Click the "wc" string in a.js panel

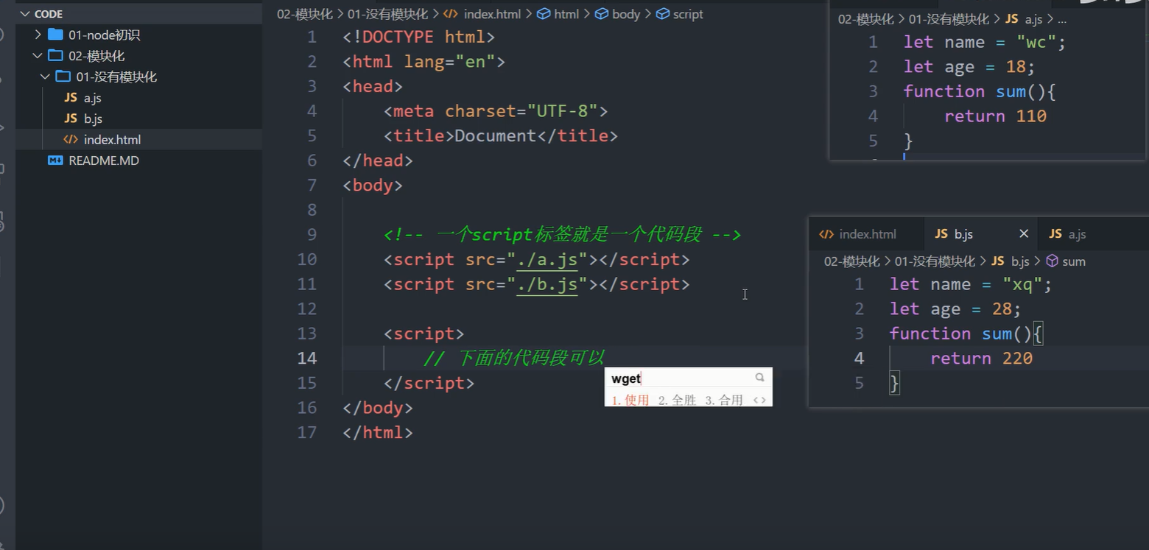[1036, 42]
